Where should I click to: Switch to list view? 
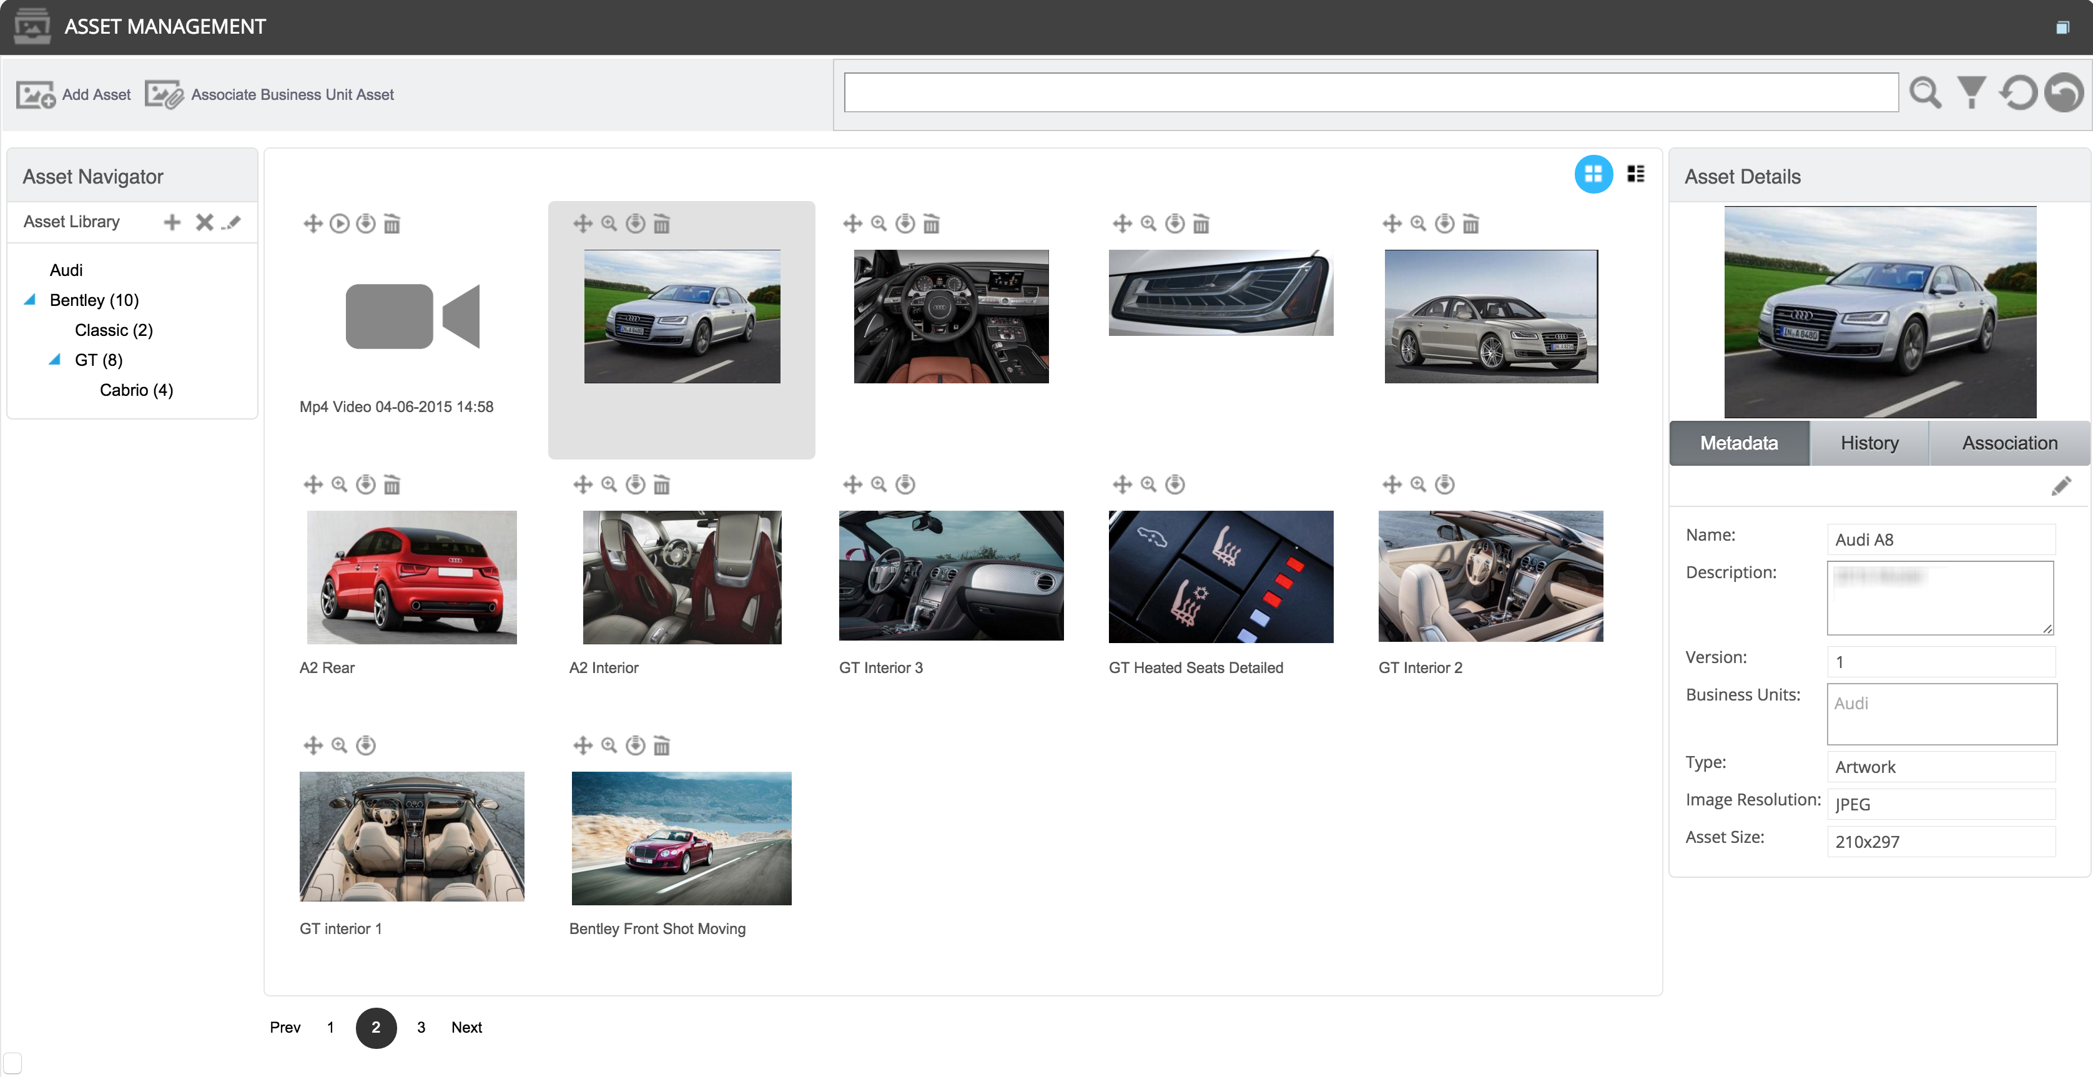coord(1635,175)
